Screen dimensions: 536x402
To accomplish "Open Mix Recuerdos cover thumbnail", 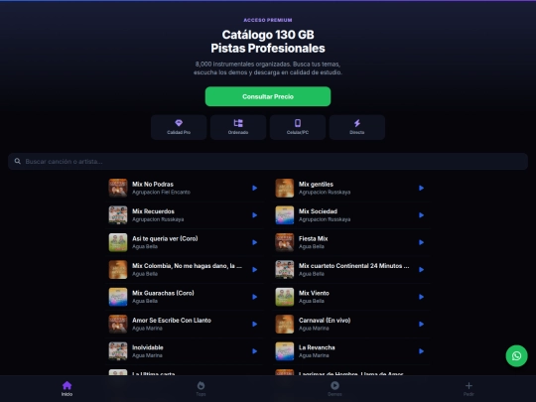I will [118, 215].
